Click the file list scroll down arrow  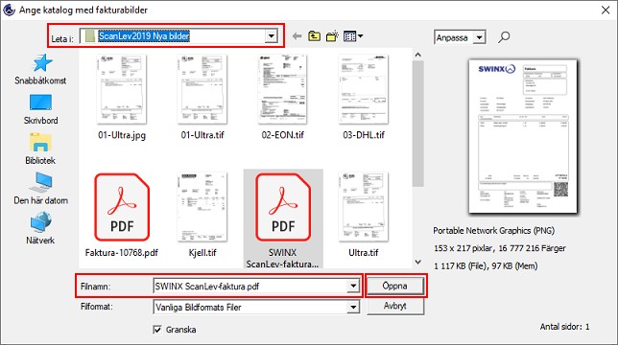coord(417,262)
